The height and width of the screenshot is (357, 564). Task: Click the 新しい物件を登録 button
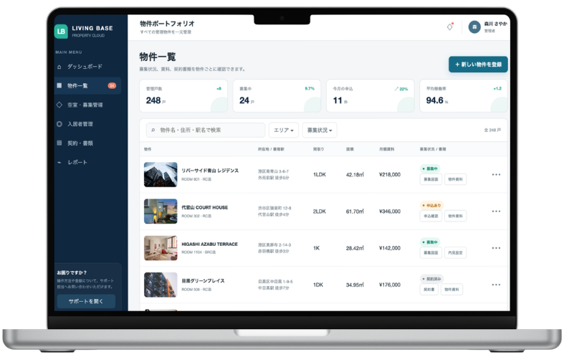[478, 65]
